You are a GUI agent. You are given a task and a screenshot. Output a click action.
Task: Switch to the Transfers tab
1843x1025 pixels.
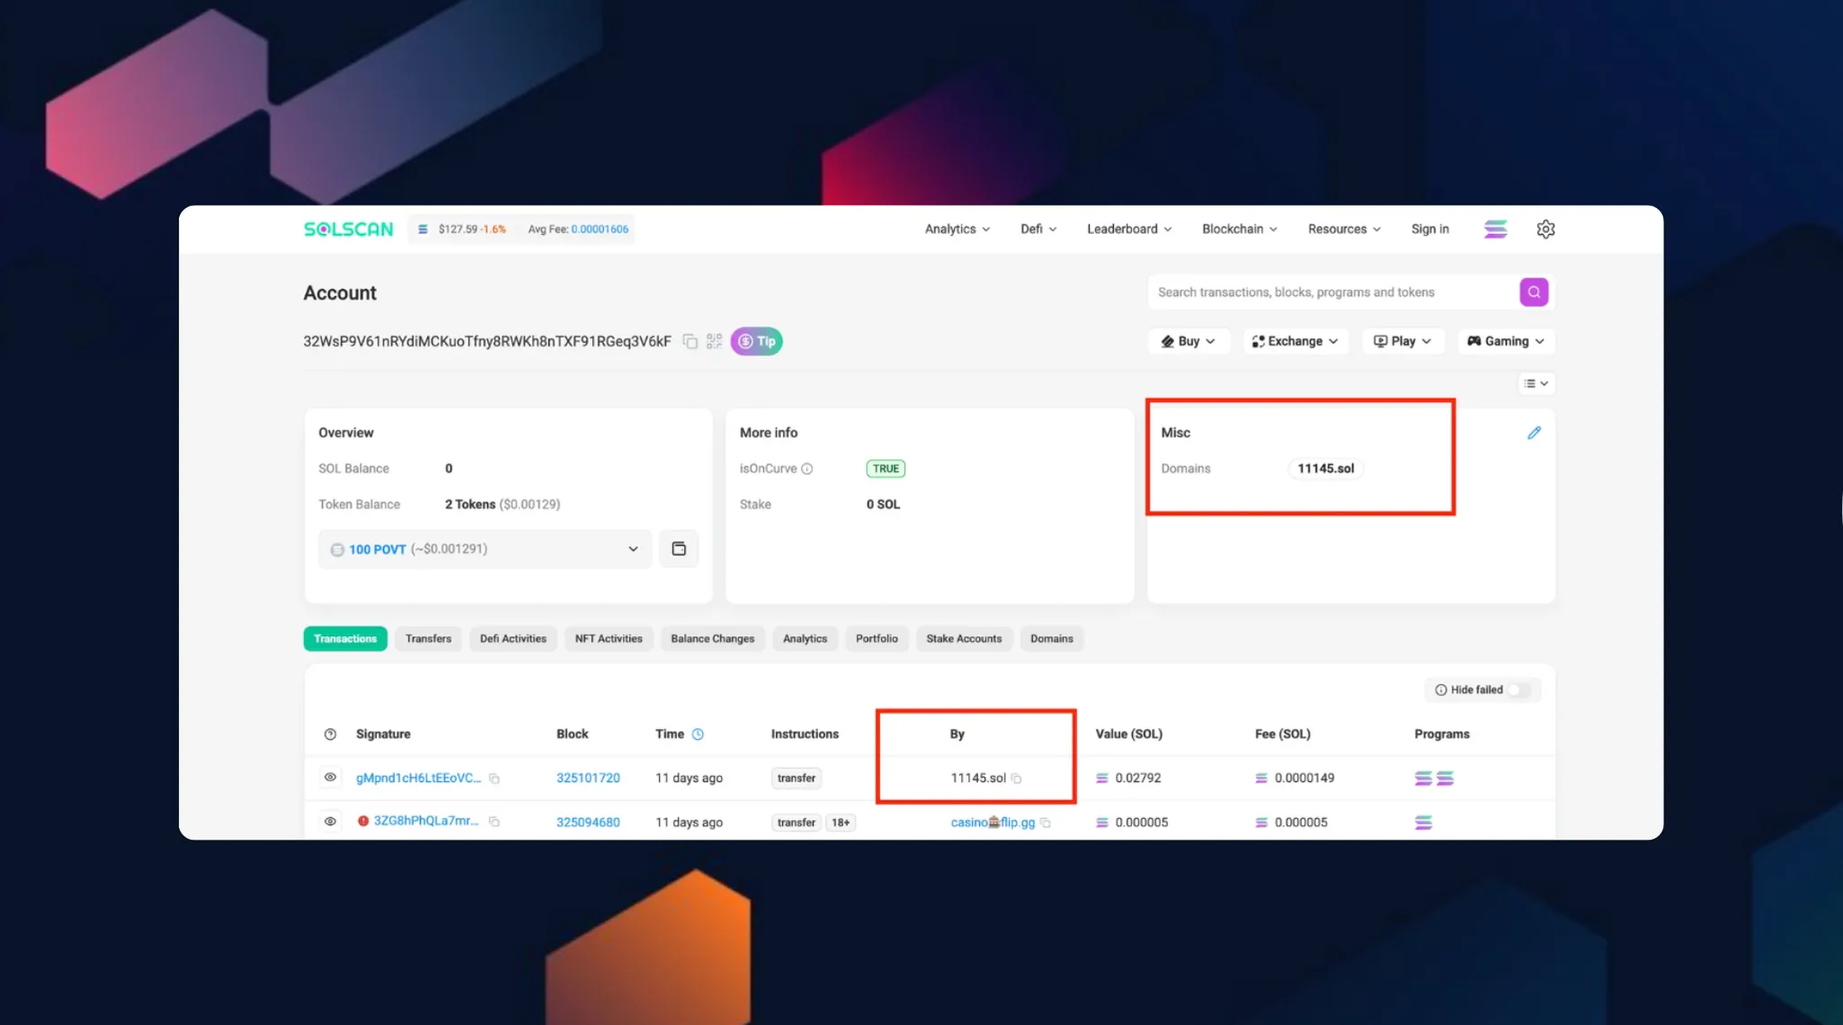[428, 639]
